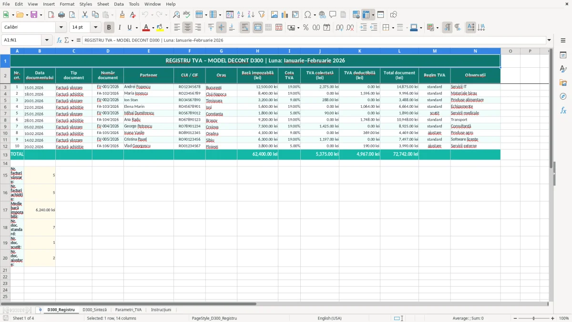This screenshot has height=322, width=572.
Task: Click the Select Function sigma button
Action: click(x=66, y=40)
